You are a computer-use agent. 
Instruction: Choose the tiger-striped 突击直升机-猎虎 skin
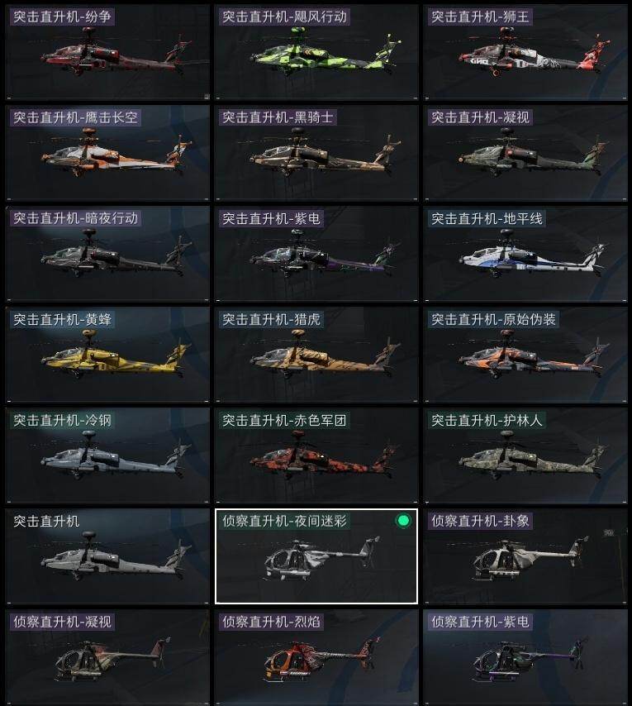(x=316, y=355)
